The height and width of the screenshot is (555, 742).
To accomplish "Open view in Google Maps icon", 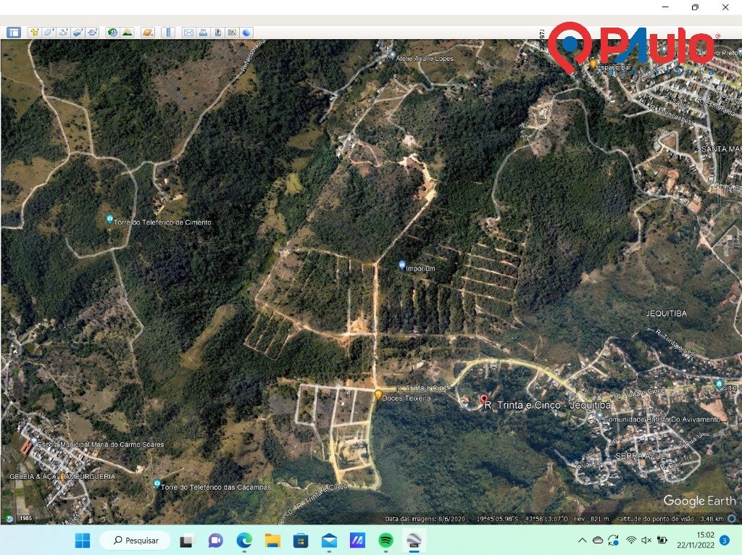I will [232, 32].
